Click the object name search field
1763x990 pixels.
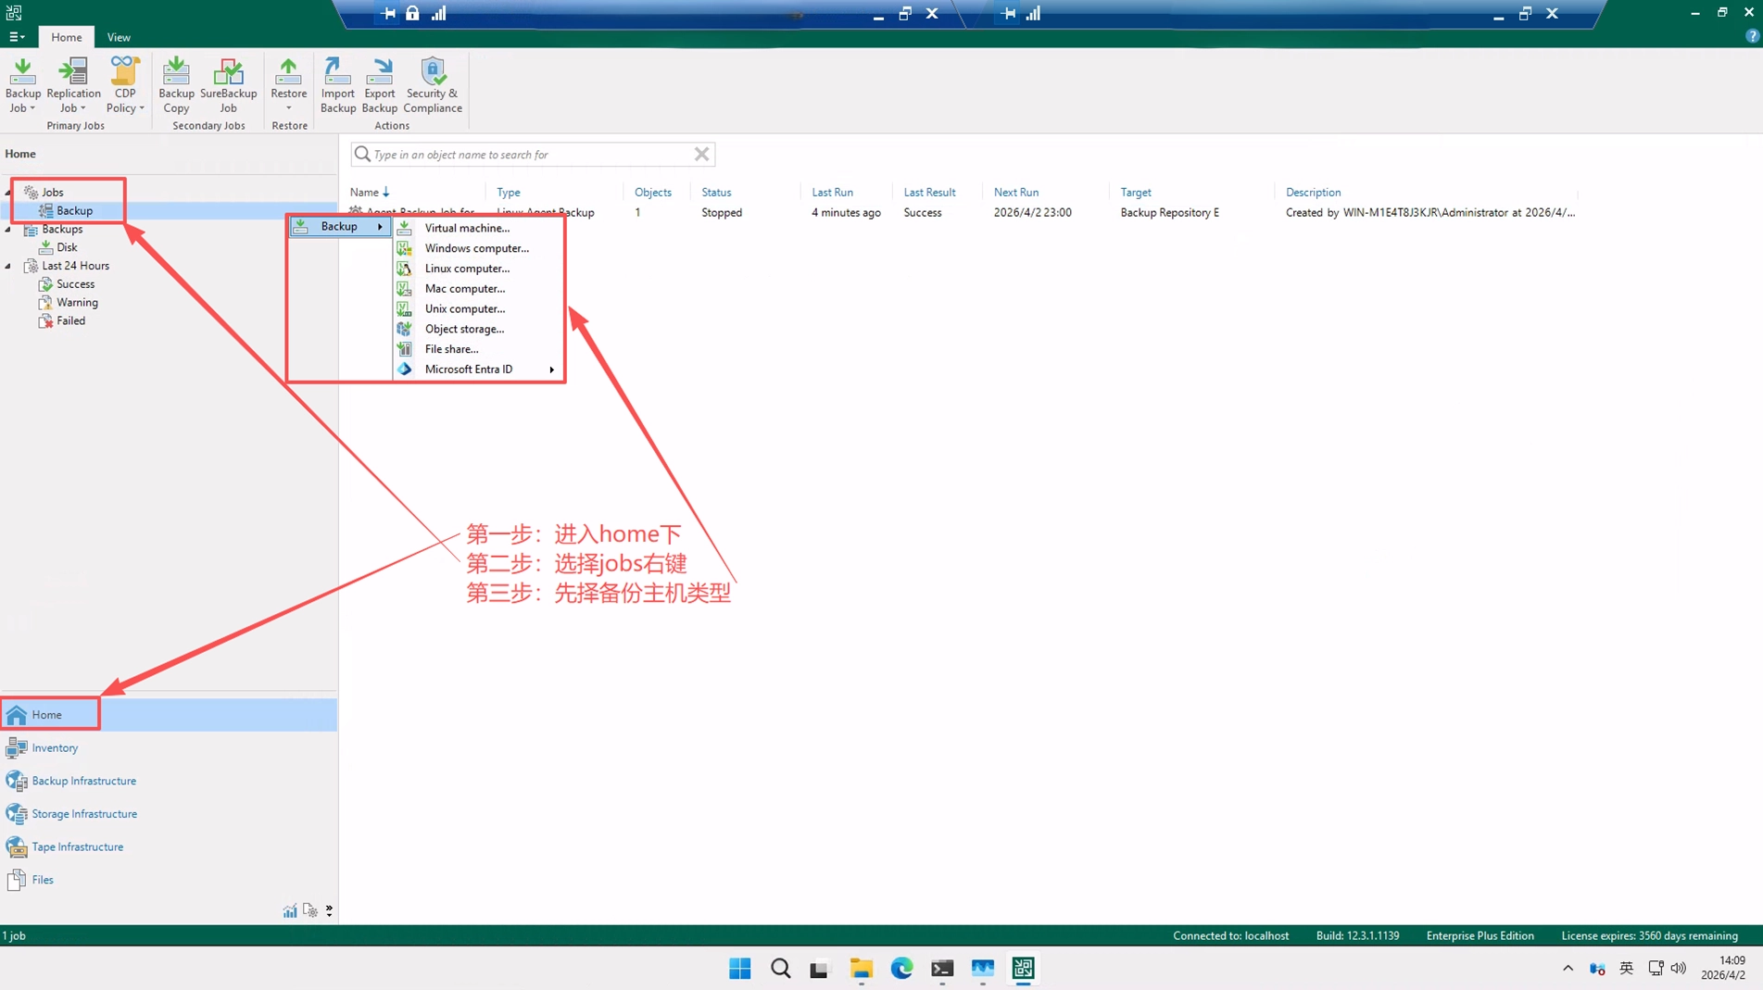532,155
